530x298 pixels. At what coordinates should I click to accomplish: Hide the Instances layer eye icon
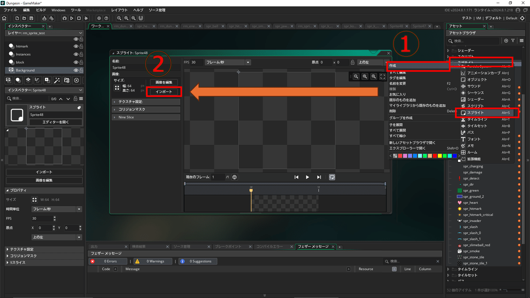[76, 54]
